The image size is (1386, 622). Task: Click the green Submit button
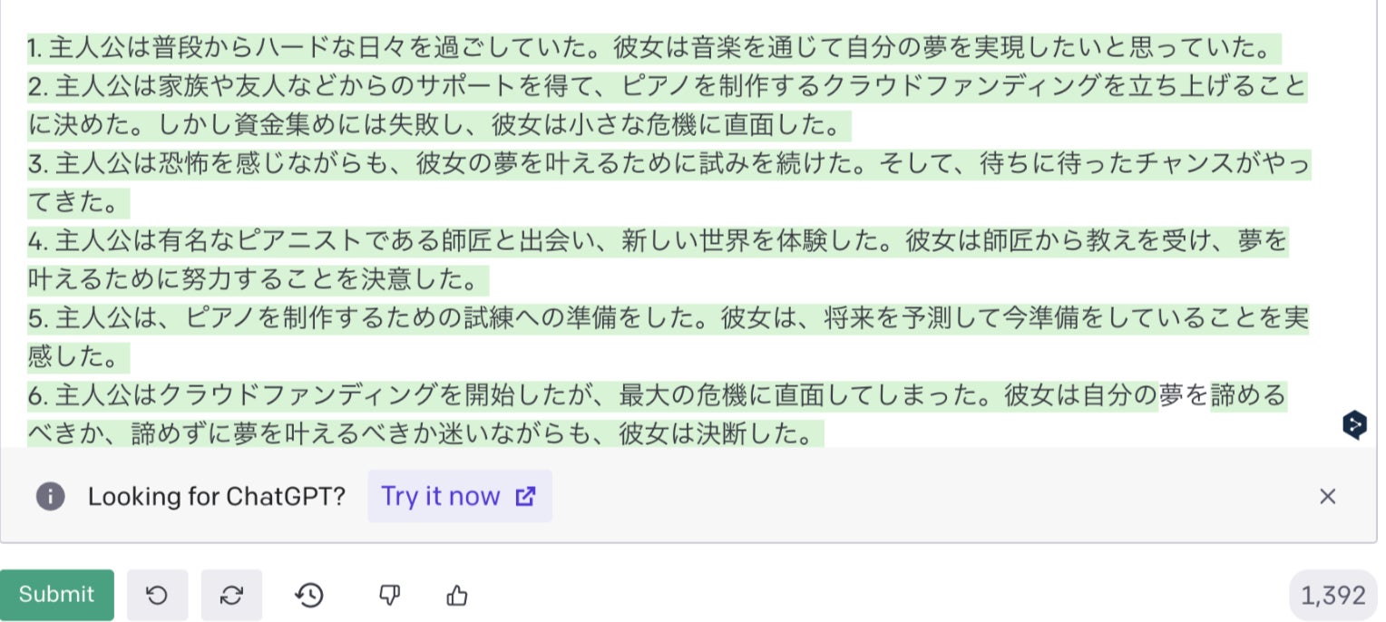[x=56, y=595]
